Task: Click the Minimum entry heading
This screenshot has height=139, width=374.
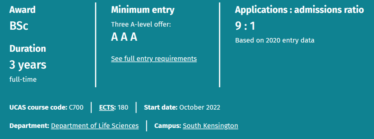Action: coord(143,10)
